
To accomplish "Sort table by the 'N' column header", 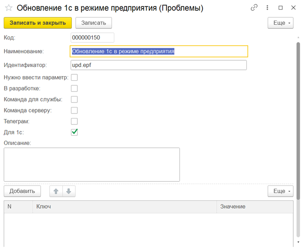I will (18, 207).
